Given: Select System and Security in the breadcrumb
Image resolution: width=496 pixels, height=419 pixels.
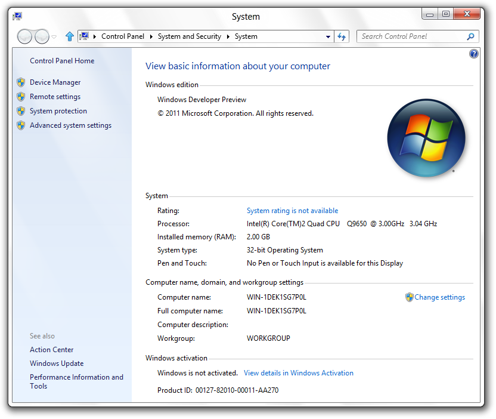Looking at the screenshot, I should pyautogui.click(x=189, y=36).
